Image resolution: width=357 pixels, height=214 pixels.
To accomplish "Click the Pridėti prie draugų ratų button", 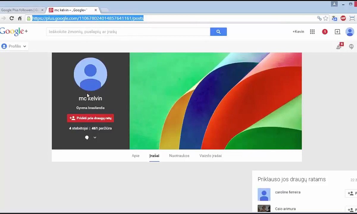I will point(90,118).
